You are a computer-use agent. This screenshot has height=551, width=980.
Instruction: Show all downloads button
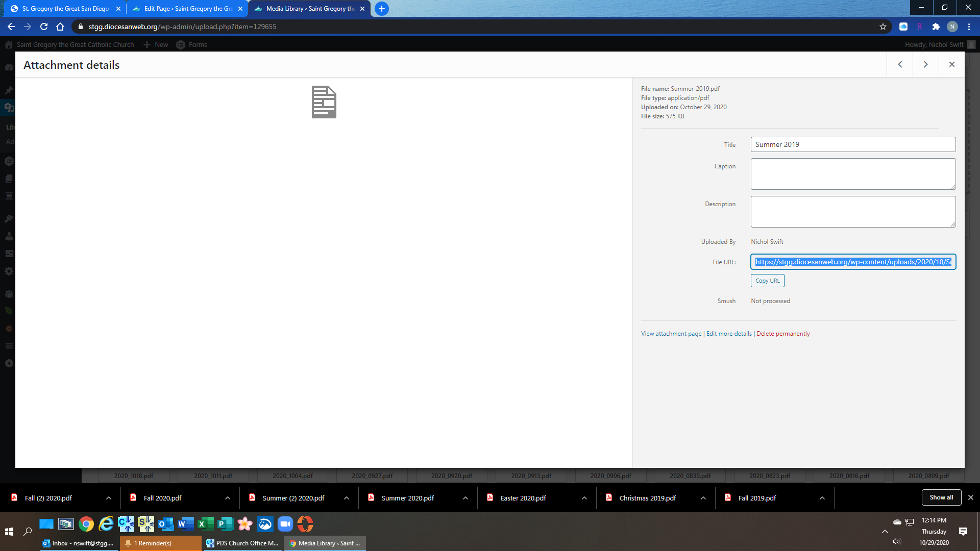[941, 497]
